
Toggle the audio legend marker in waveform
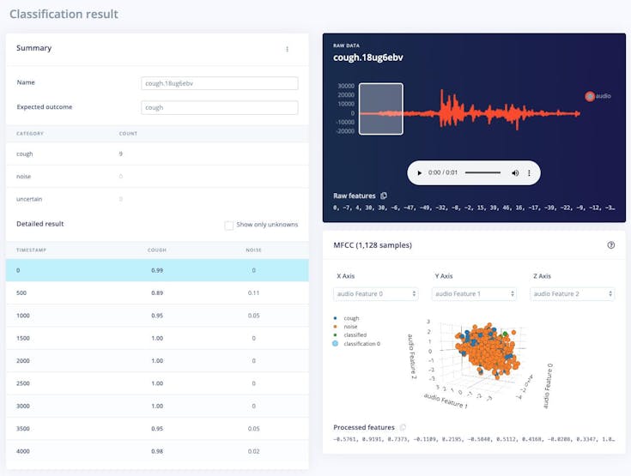(590, 96)
